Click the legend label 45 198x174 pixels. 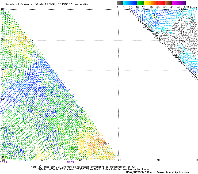(178, 7)
